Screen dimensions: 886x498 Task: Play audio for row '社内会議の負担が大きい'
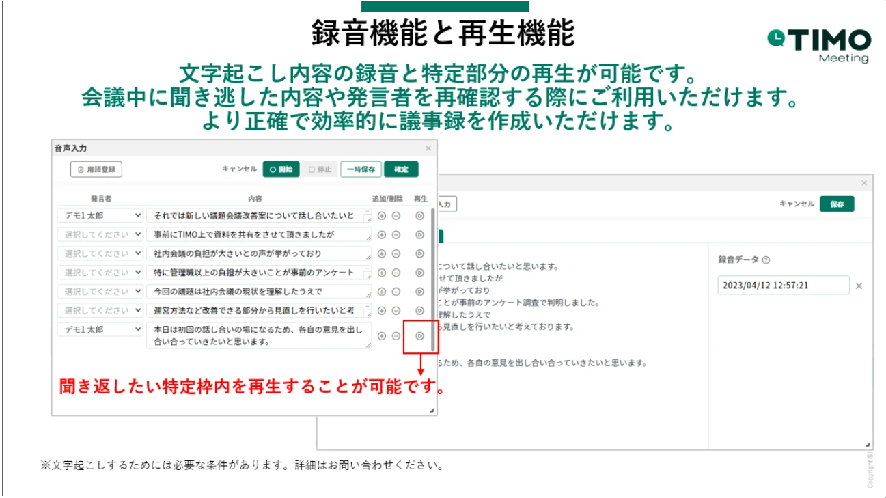pyautogui.click(x=420, y=254)
